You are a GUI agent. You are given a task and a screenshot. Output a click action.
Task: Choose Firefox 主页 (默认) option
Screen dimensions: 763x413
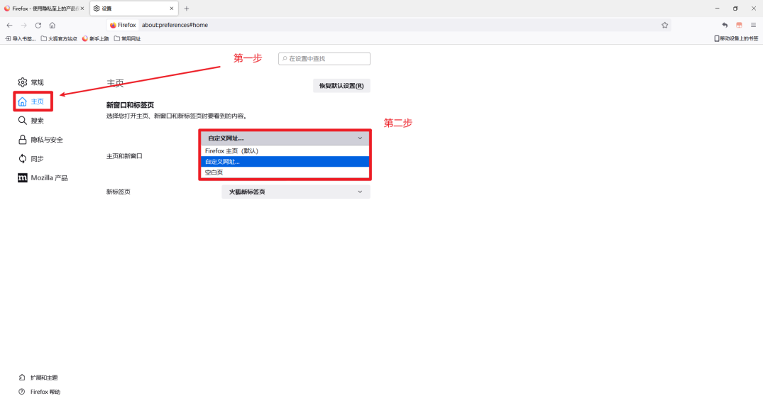(x=285, y=151)
